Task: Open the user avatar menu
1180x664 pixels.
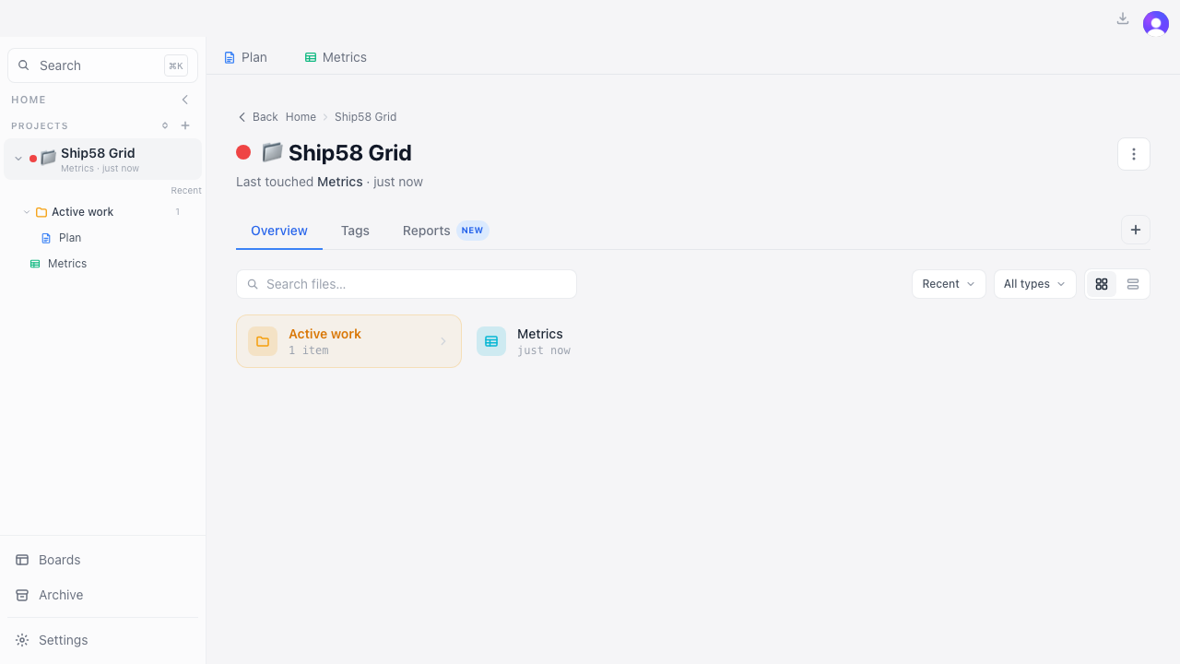Action: click(1156, 24)
